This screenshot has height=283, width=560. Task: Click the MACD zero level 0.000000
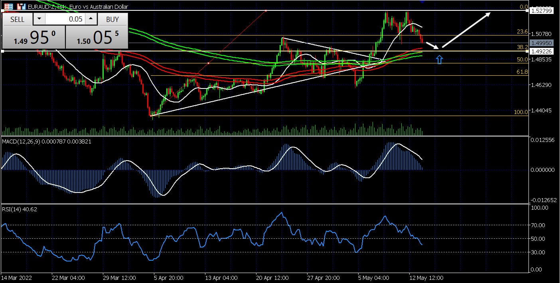(542, 170)
